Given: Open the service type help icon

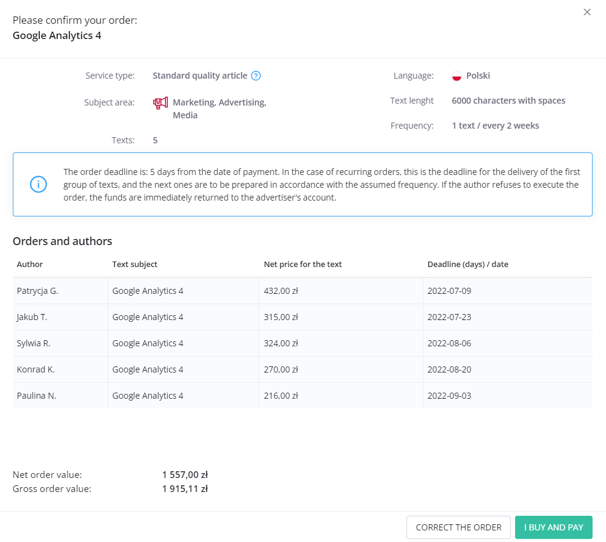Looking at the screenshot, I should [x=256, y=76].
